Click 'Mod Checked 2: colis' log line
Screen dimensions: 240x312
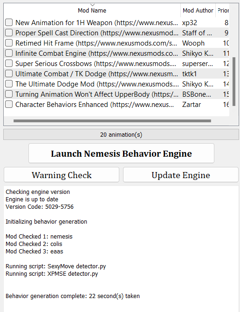[x=34, y=244]
